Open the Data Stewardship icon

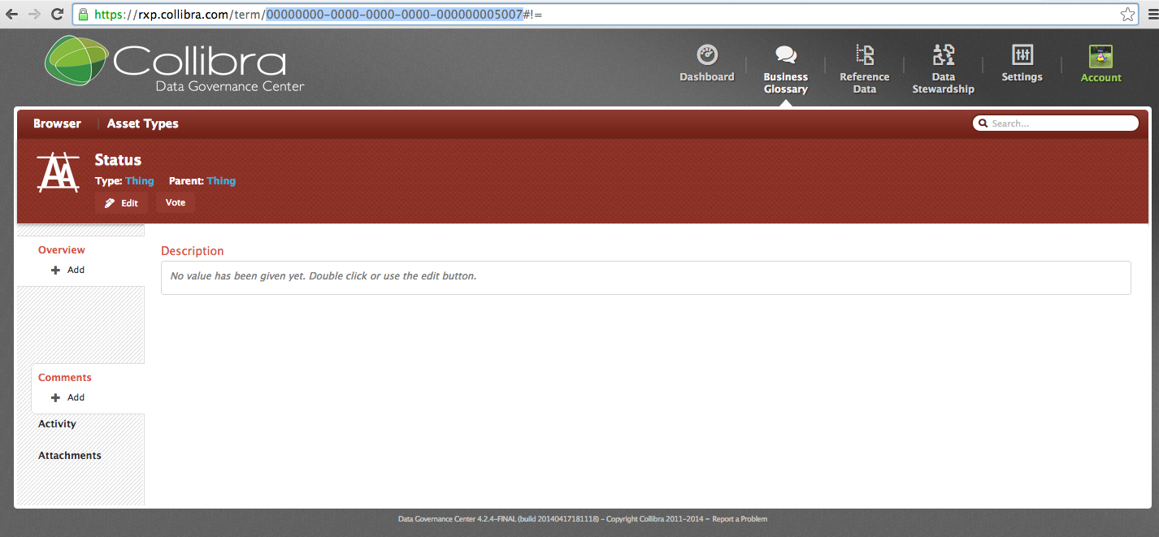pos(944,54)
